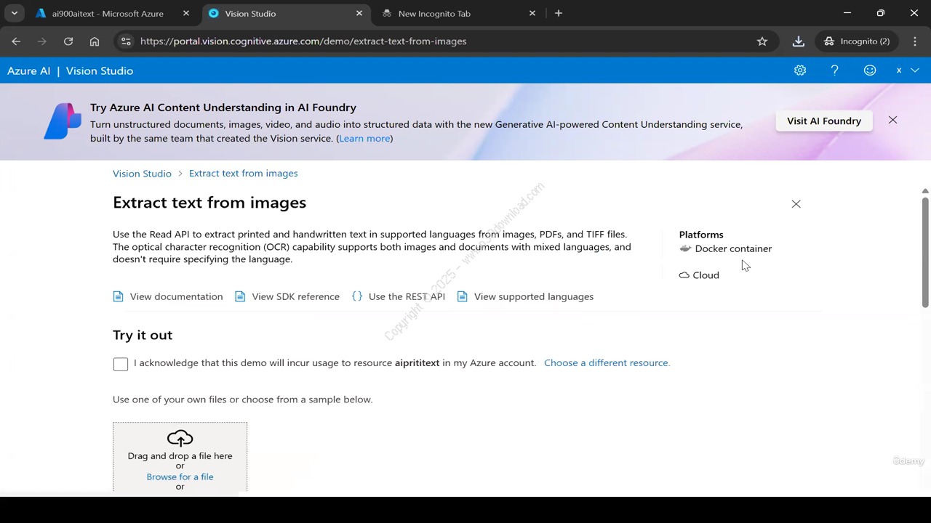The height and width of the screenshot is (523, 931).
Task: Click Extract text from images breadcrumb
Action: [243, 174]
